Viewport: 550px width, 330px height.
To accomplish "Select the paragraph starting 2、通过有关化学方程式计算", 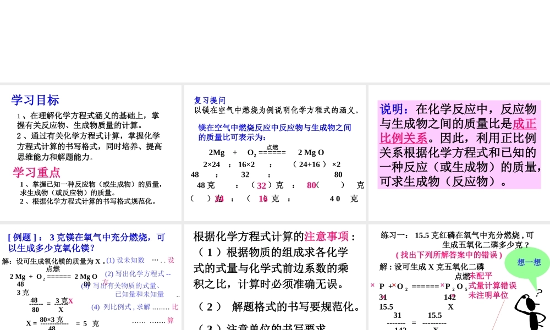I will (90, 146).
